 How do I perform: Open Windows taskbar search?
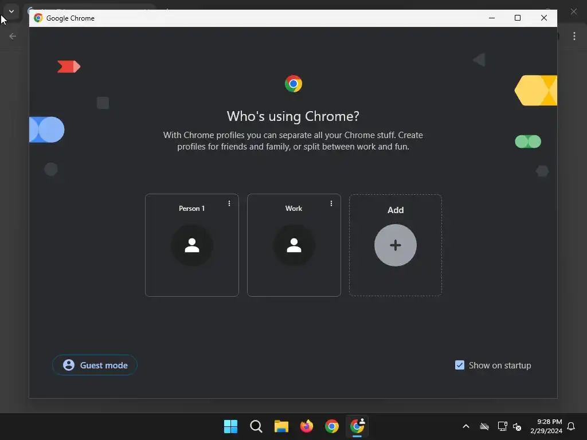click(x=256, y=426)
